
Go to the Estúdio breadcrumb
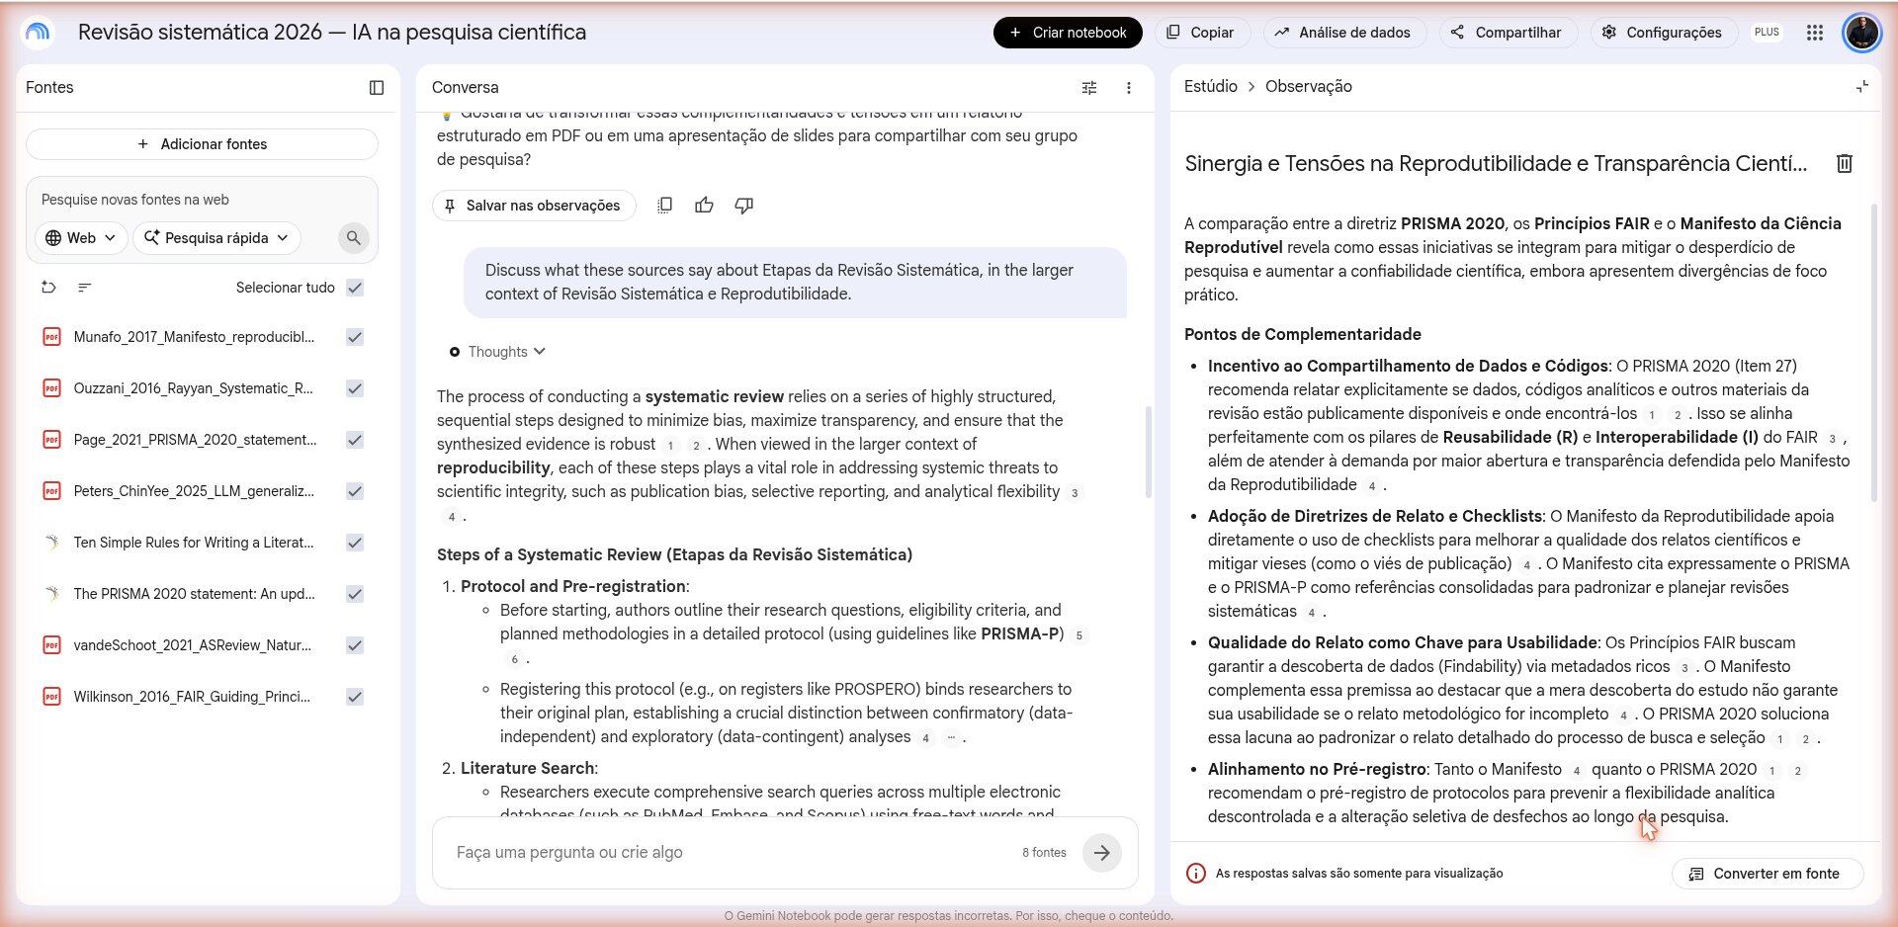point(1210,87)
